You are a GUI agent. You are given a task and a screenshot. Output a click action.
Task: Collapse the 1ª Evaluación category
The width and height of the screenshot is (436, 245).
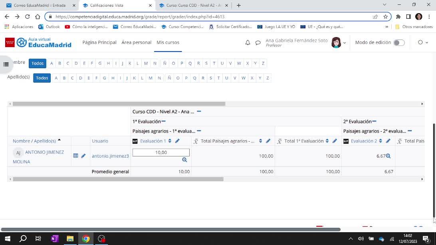point(164,121)
